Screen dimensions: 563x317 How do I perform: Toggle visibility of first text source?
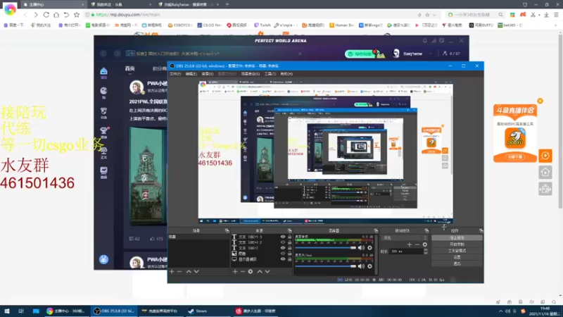(283, 237)
